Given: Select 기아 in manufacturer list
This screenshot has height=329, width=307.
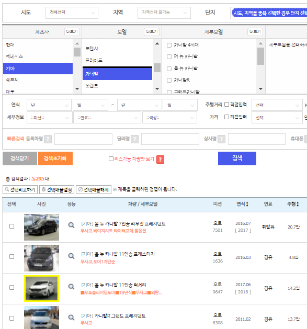Looking at the screenshot, I should click(38, 69).
